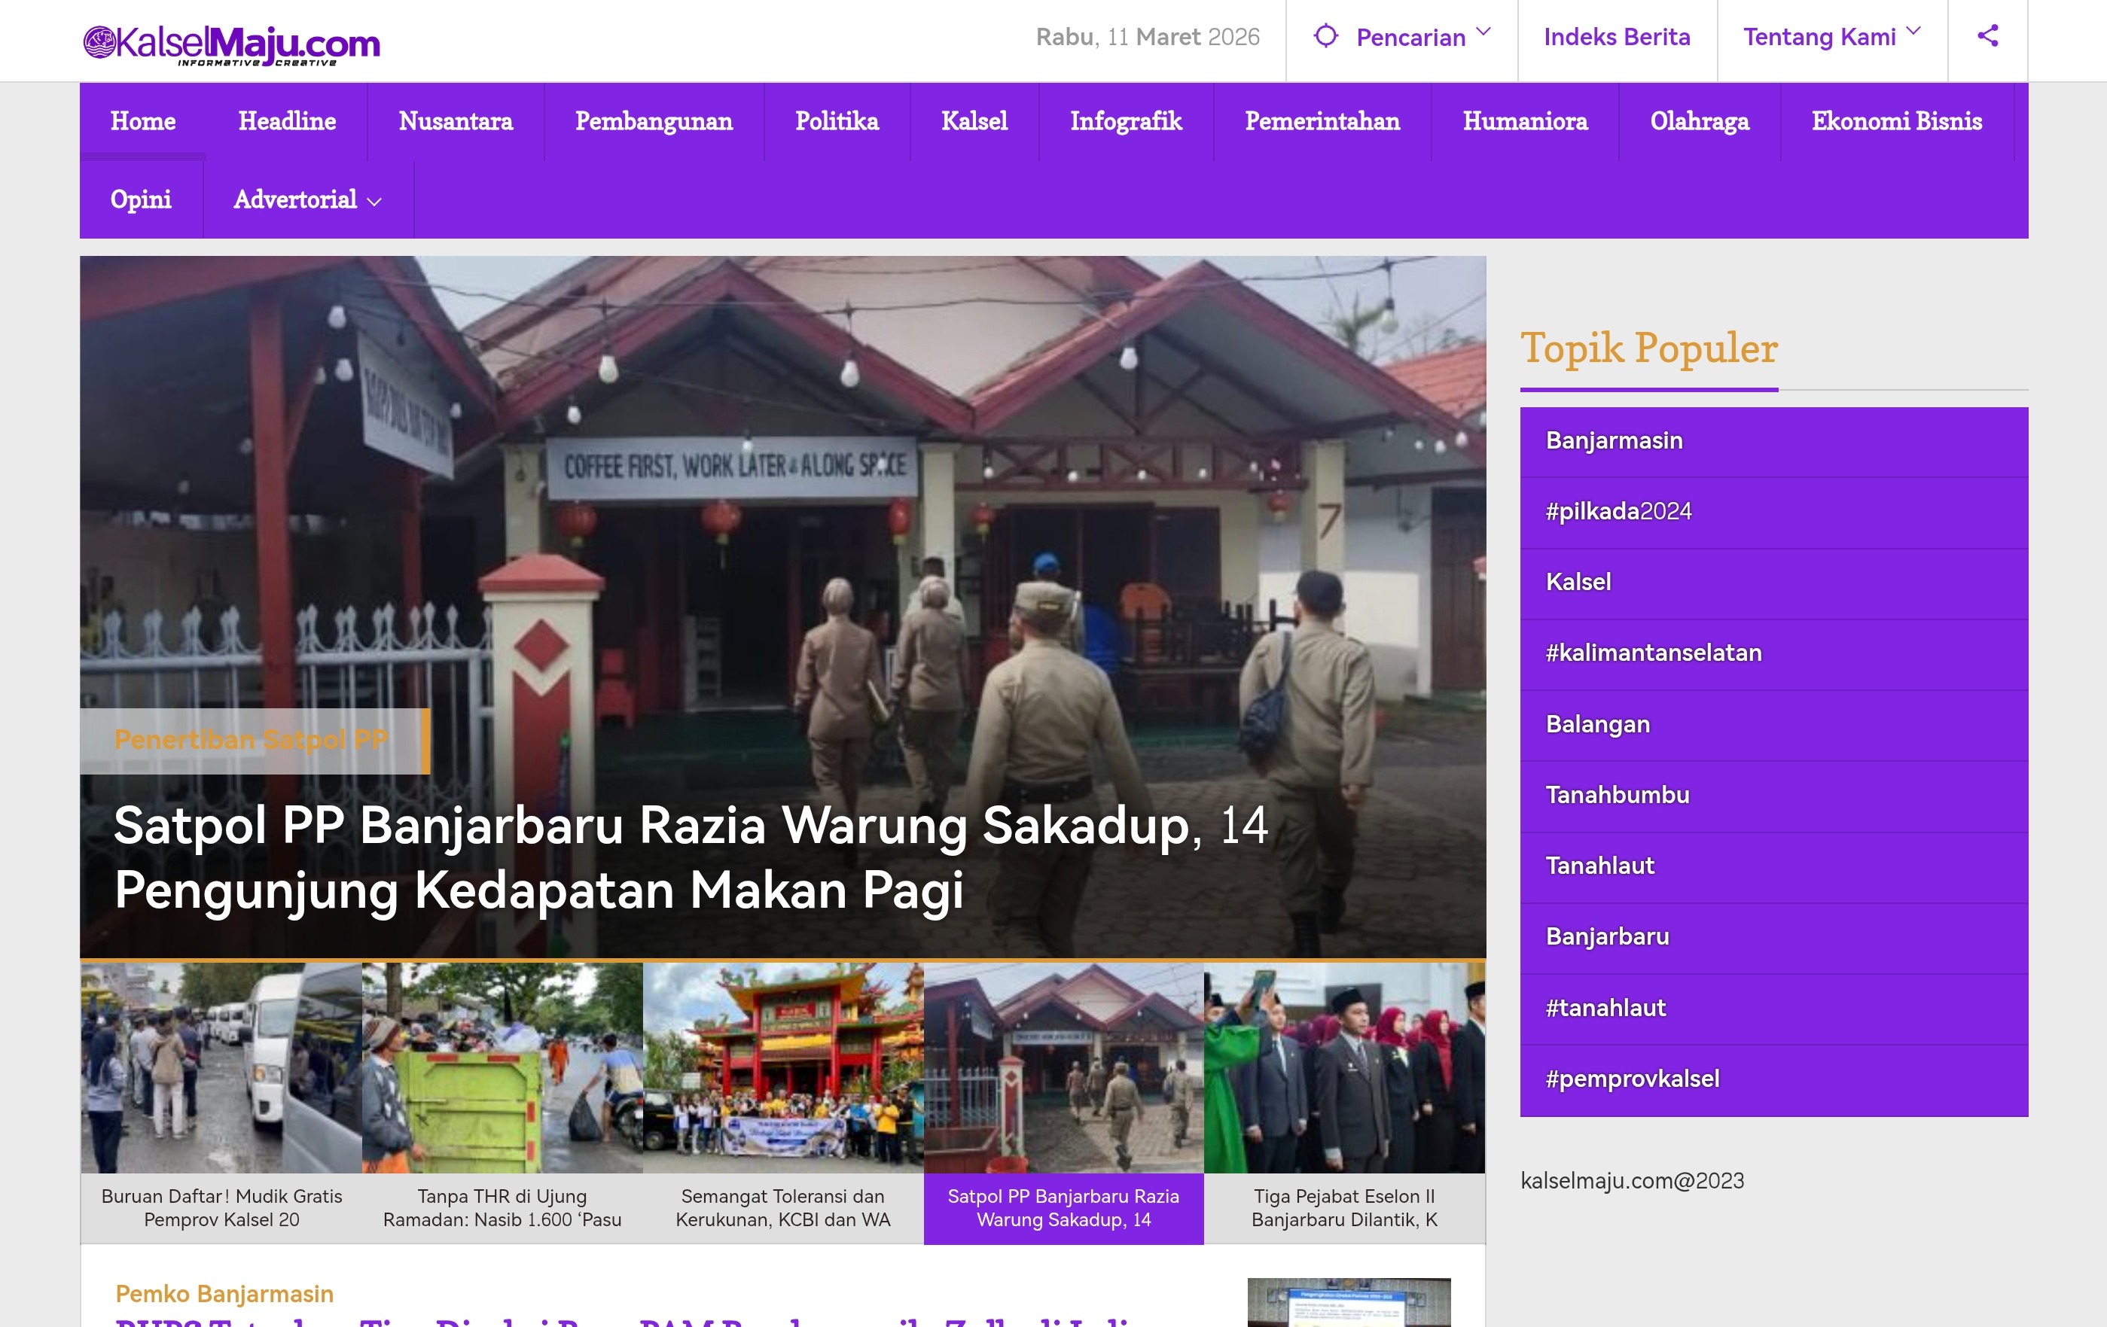Click the share icon in the header

pyautogui.click(x=1987, y=36)
